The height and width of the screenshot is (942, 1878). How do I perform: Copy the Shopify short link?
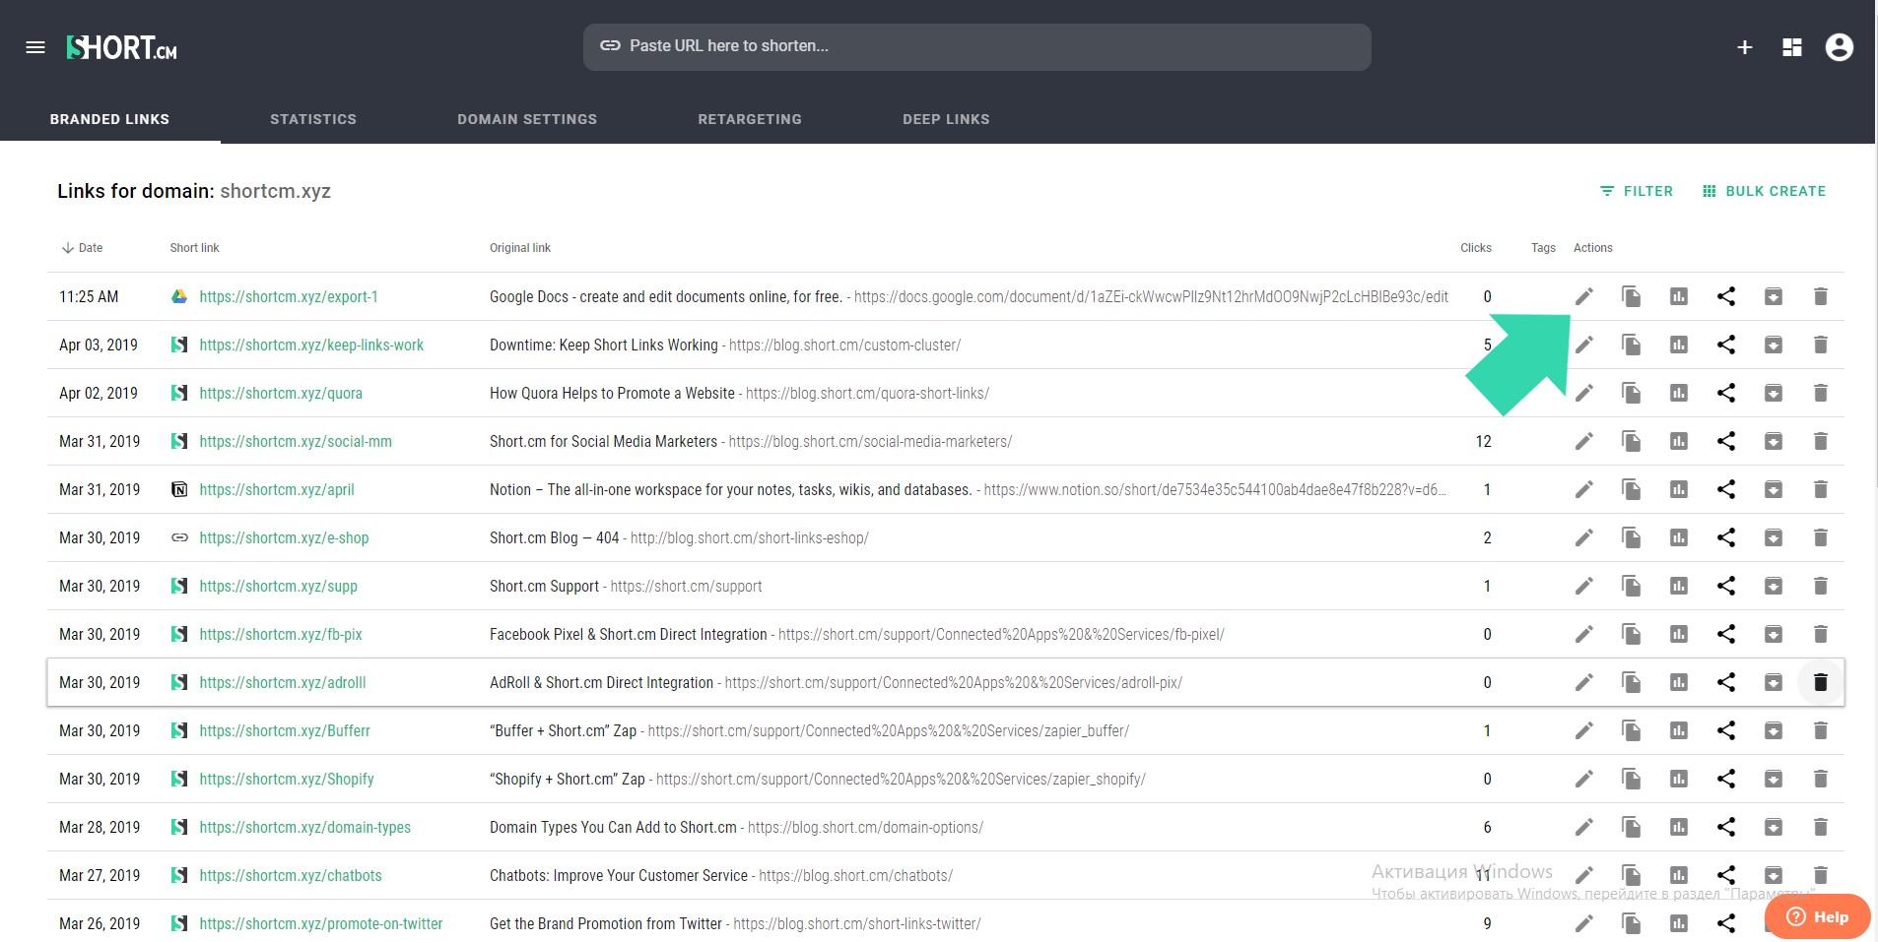tap(1631, 779)
